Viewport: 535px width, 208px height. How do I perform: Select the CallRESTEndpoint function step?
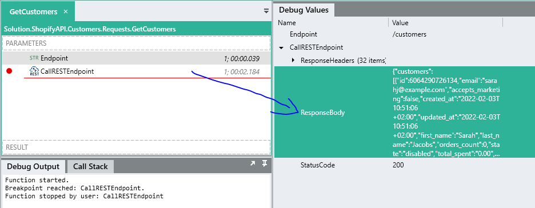coord(136,71)
